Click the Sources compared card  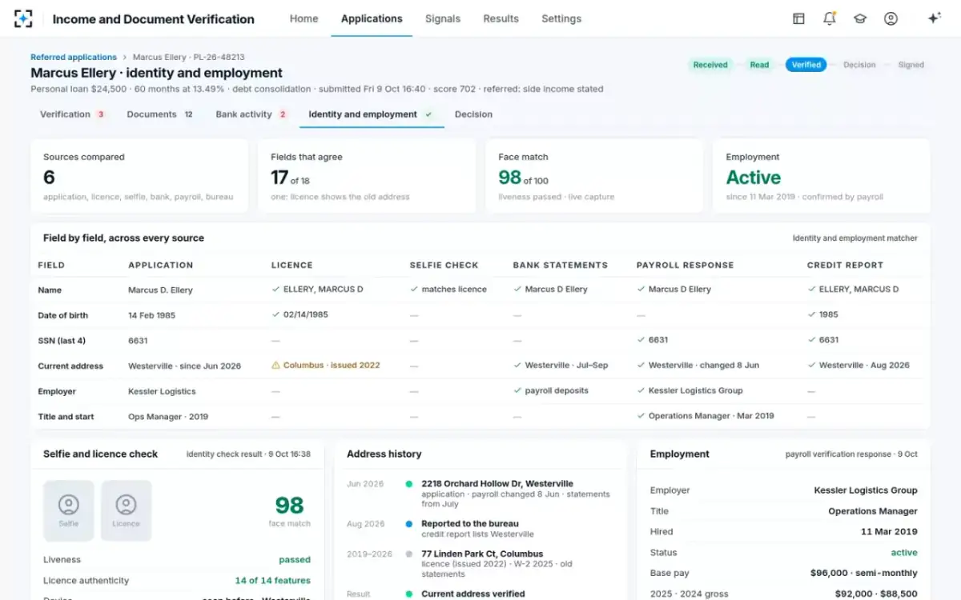click(x=139, y=176)
